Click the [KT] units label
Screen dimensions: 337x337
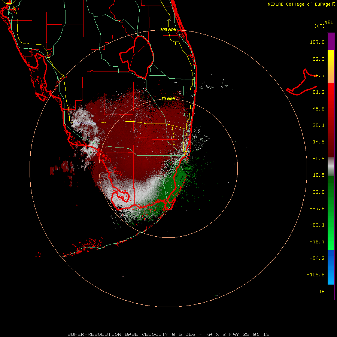(320, 26)
